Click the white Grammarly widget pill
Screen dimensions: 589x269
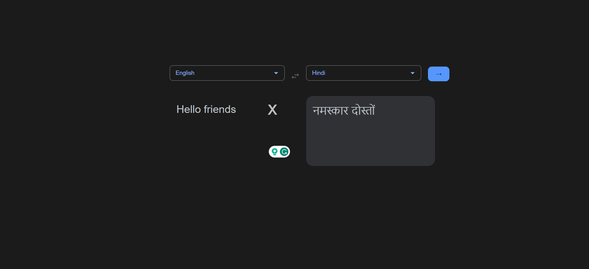coord(279,152)
